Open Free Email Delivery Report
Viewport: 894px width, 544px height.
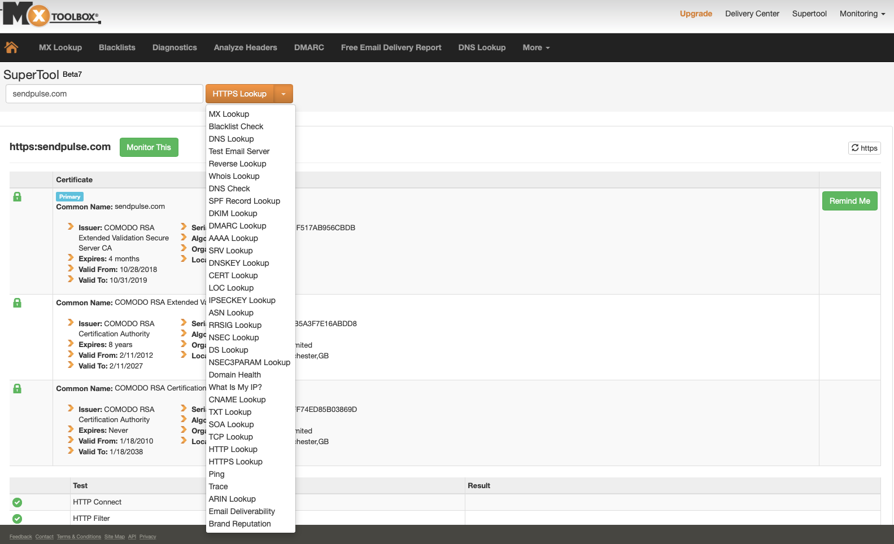coord(391,47)
